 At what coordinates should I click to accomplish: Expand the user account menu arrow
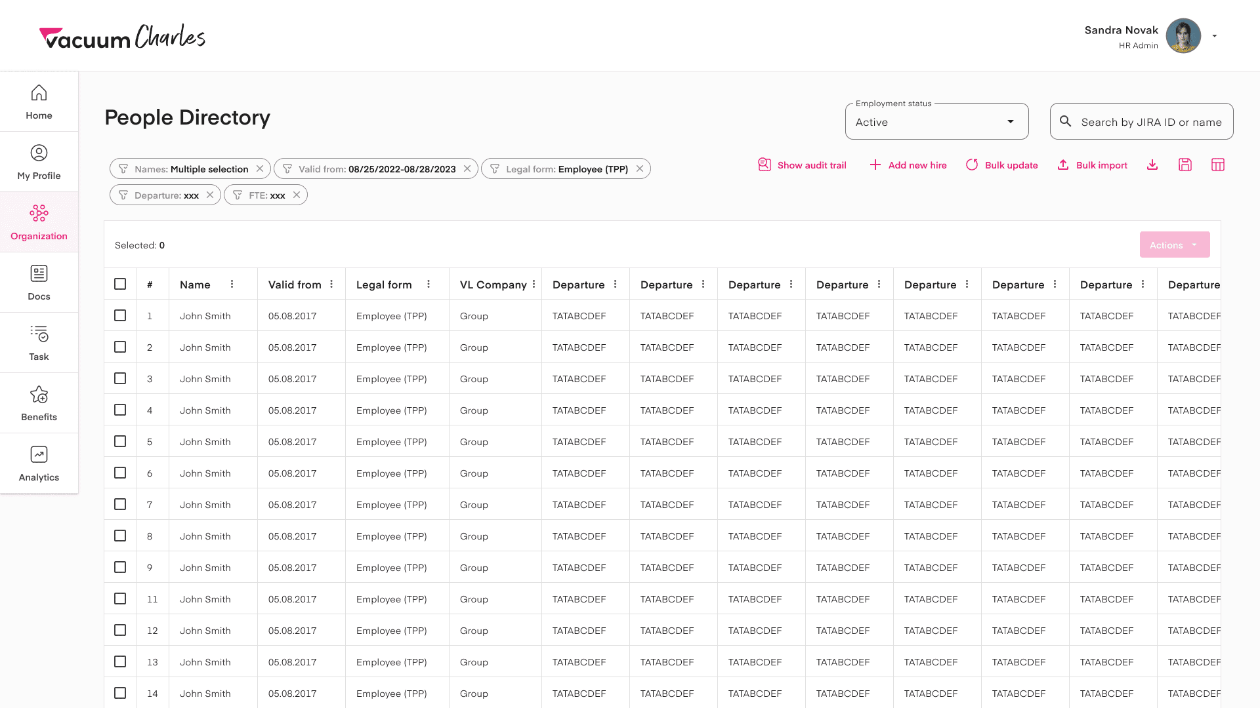1215,36
